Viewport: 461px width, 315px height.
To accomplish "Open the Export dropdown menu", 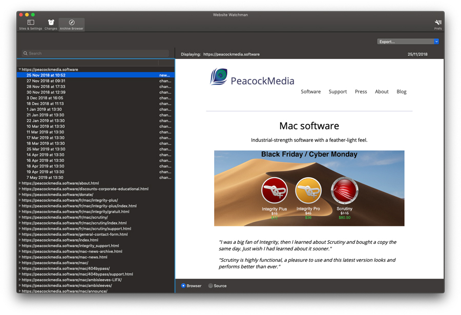I will point(408,41).
